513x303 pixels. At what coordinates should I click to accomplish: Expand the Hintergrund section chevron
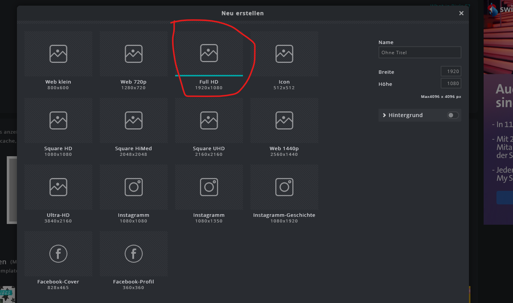click(x=384, y=115)
